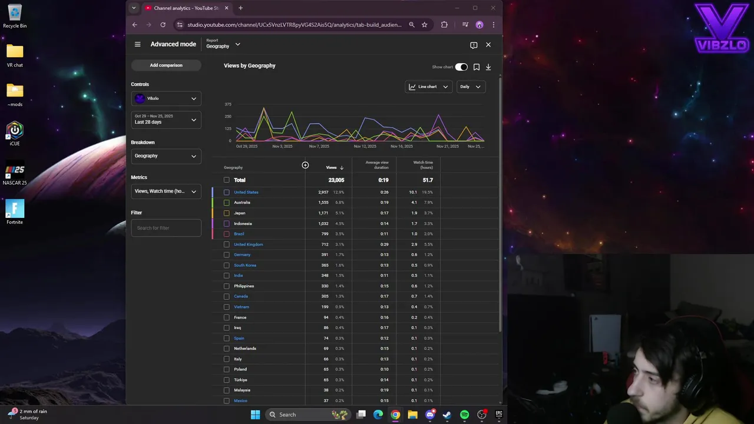This screenshot has height=424, width=754.
Task: Click the site information icon in address bar
Action: click(x=180, y=25)
